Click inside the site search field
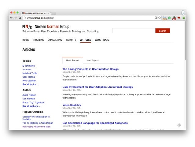Screen dimensions: 195x147 tap(134, 31)
